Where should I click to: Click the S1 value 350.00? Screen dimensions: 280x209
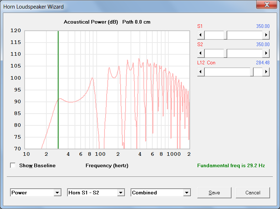click(263, 26)
